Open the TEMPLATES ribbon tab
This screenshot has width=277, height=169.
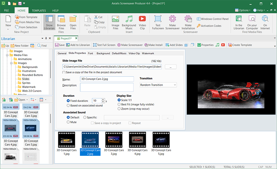point(39,11)
